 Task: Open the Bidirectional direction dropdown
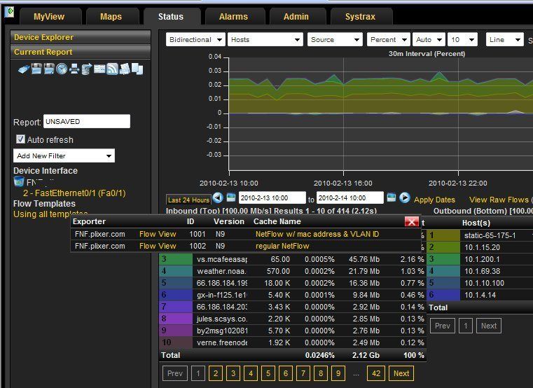coord(195,40)
